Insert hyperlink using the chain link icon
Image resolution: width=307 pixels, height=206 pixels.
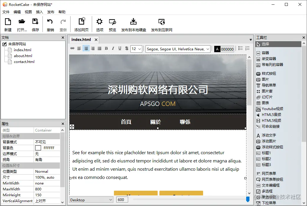click(72, 48)
